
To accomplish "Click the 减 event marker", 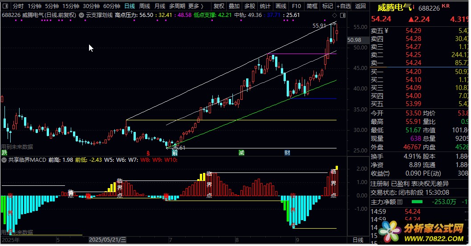I will [241, 153].
